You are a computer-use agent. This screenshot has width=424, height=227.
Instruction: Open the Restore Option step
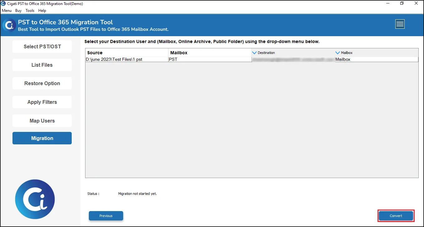[x=42, y=83]
